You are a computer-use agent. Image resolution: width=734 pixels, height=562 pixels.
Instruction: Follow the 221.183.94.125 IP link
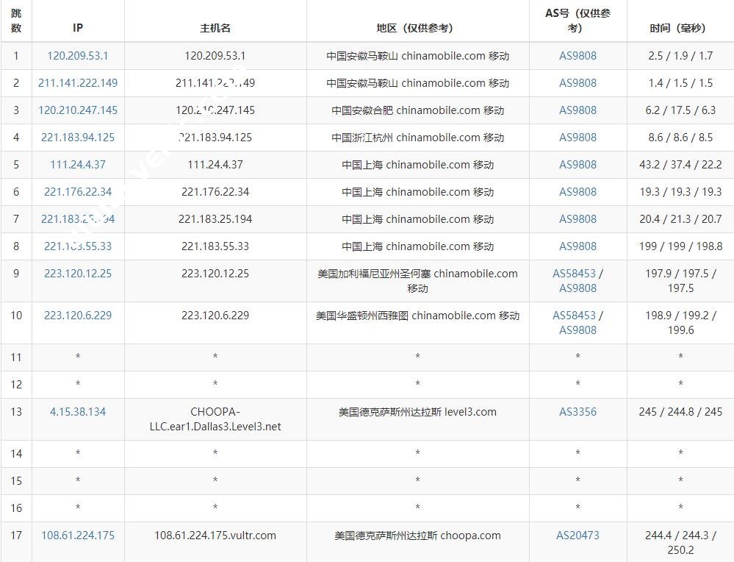coord(78,138)
